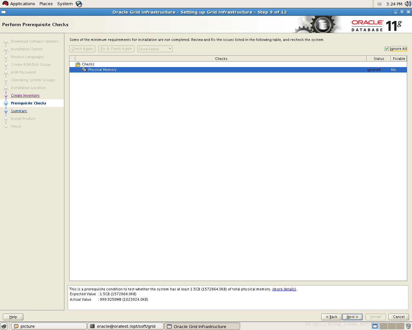Open the trash icon in bottom panel
The image size is (412, 330).
pos(408,326)
